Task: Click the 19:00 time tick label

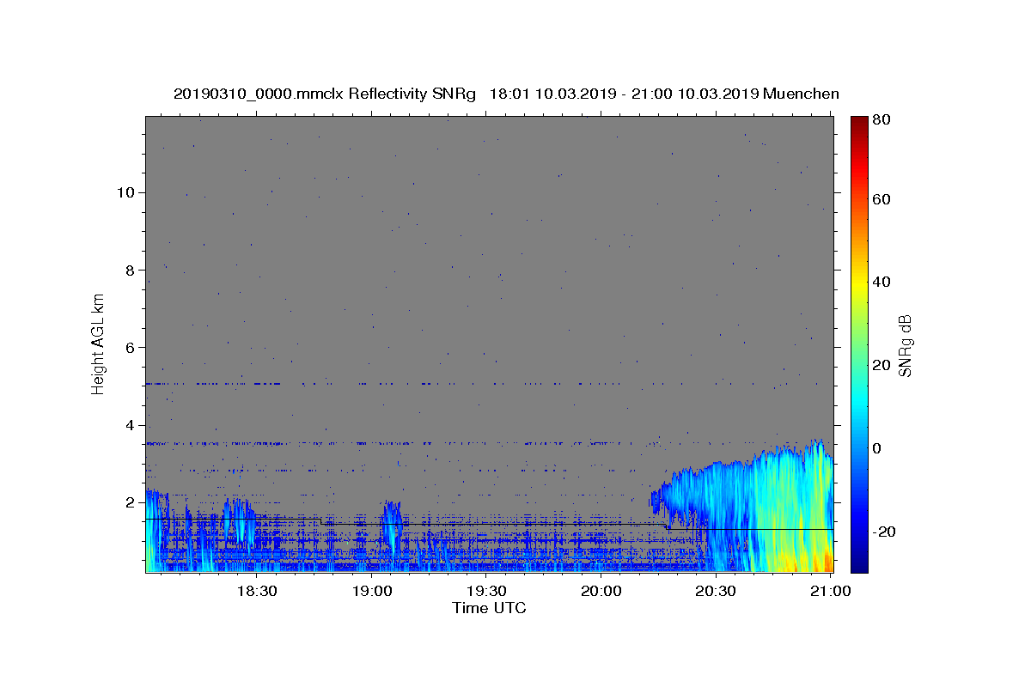Action: 371,591
